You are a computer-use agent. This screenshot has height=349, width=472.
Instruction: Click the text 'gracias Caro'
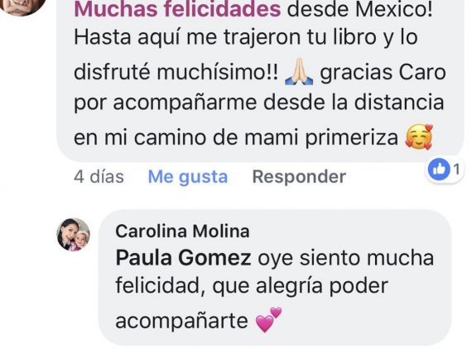(383, 73)
